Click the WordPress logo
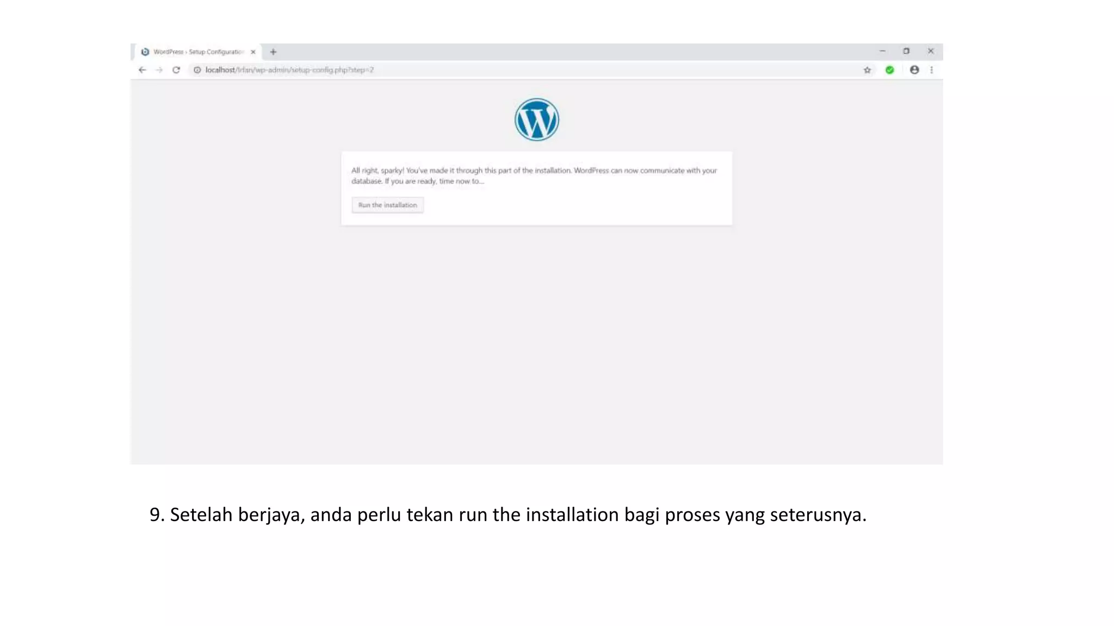The height and width of the screenshot is (626, 1114). 537,120
